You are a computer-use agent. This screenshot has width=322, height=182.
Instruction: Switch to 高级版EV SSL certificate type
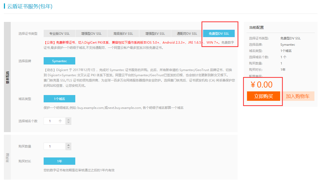pyautogui.click(x=123, y=33)
